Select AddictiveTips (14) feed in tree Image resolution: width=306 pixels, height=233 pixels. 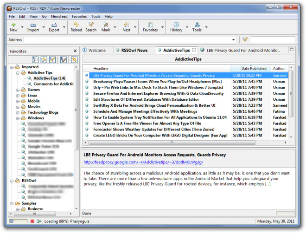click(x=49, y=78)
